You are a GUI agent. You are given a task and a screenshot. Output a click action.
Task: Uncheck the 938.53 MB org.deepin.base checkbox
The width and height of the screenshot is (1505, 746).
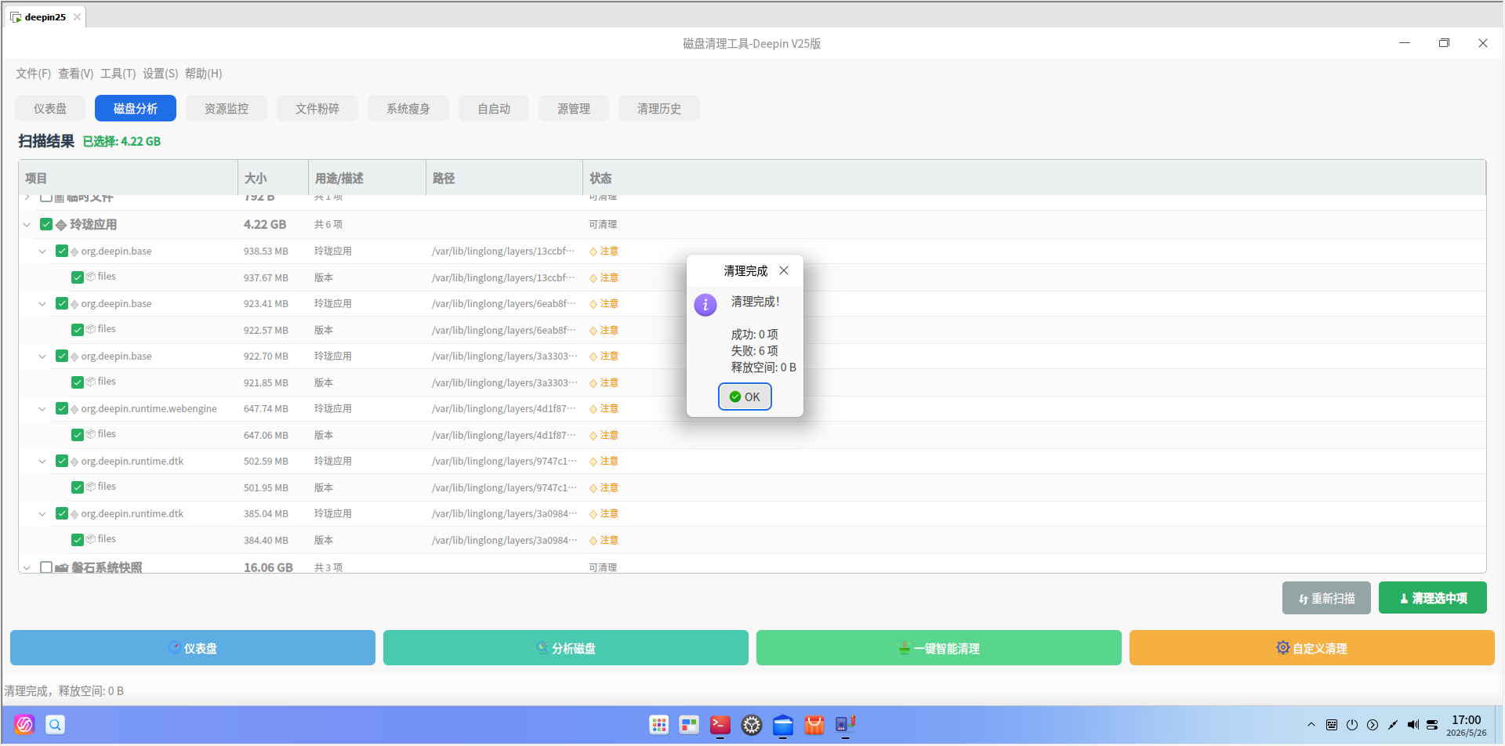pos(62,251)
